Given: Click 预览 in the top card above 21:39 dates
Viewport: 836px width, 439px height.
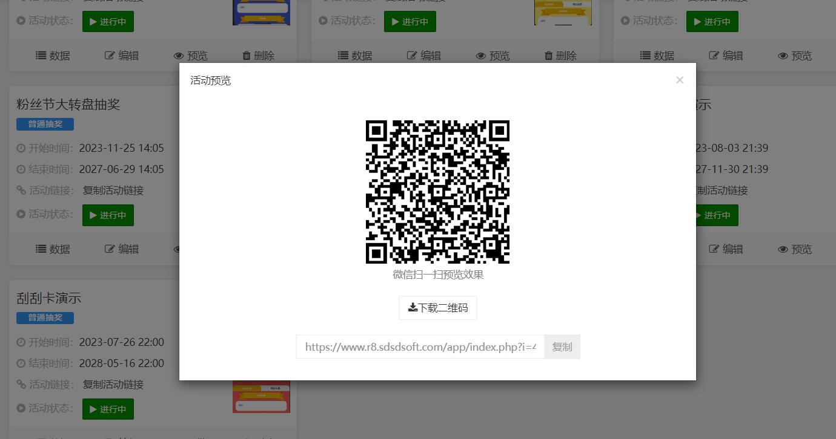Looking at the screenshot, I should point(795,56).
